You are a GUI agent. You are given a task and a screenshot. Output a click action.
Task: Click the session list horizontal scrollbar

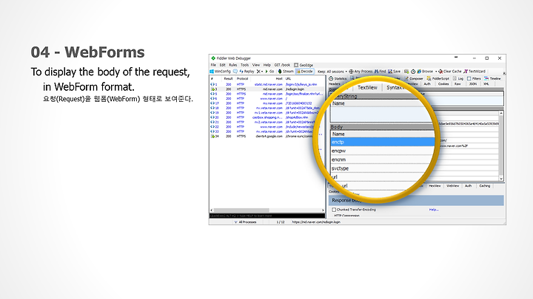pyautogui.click(x=267, y=210)
